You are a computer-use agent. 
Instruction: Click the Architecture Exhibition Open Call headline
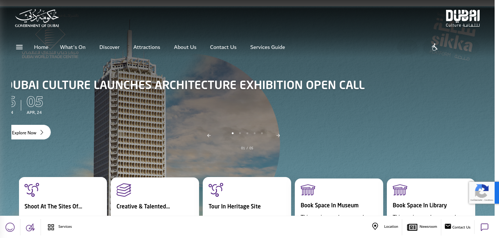click(188, 85)
